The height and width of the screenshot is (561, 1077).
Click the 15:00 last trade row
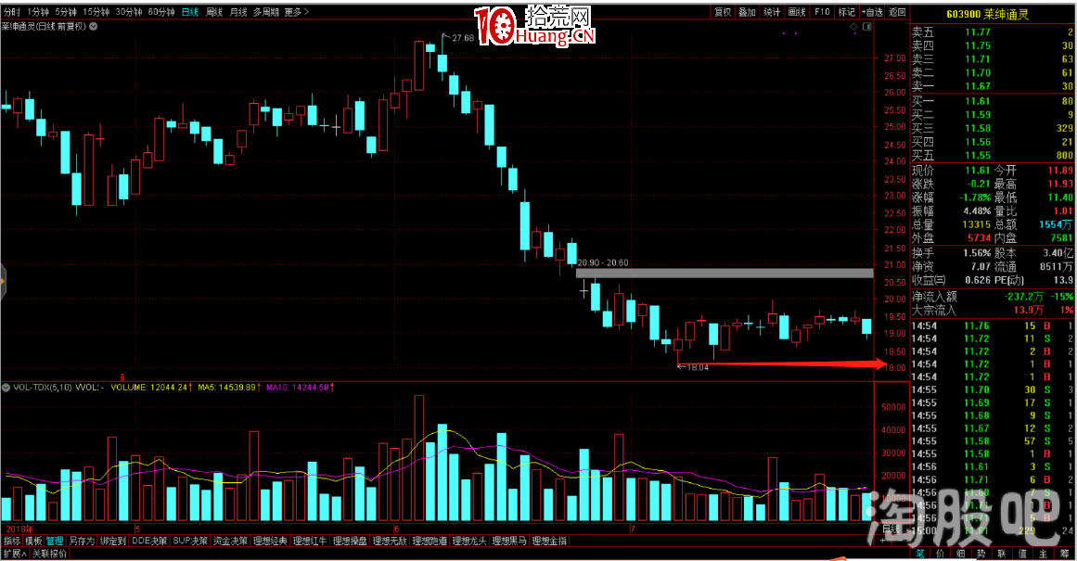click(993, 530)
